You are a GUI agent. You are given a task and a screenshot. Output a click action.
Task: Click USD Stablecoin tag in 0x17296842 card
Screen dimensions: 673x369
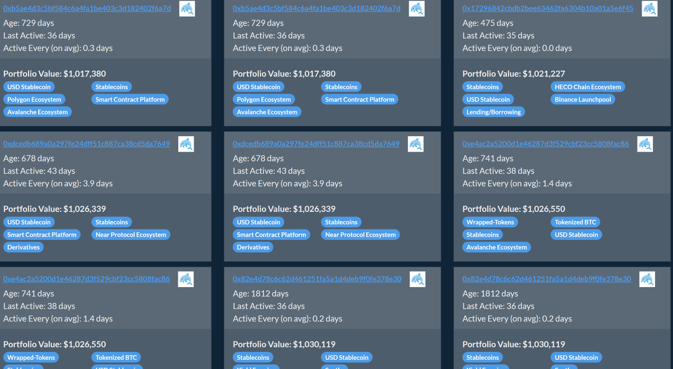488,99
